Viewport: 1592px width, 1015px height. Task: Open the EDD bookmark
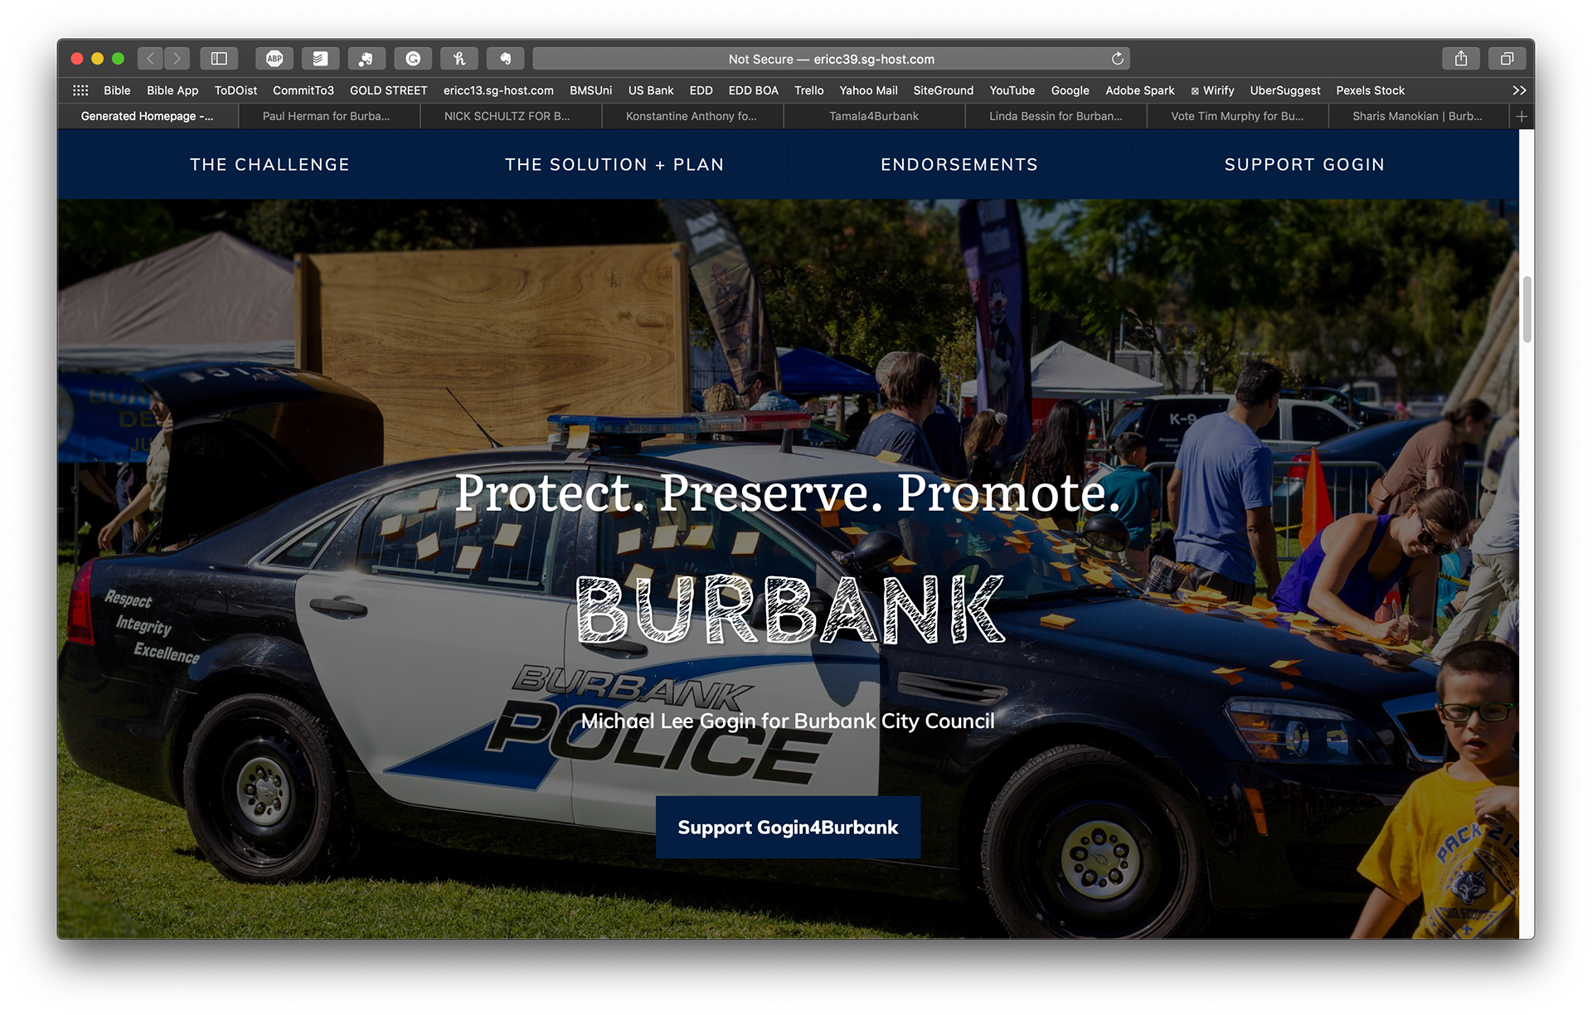point(701,90)
